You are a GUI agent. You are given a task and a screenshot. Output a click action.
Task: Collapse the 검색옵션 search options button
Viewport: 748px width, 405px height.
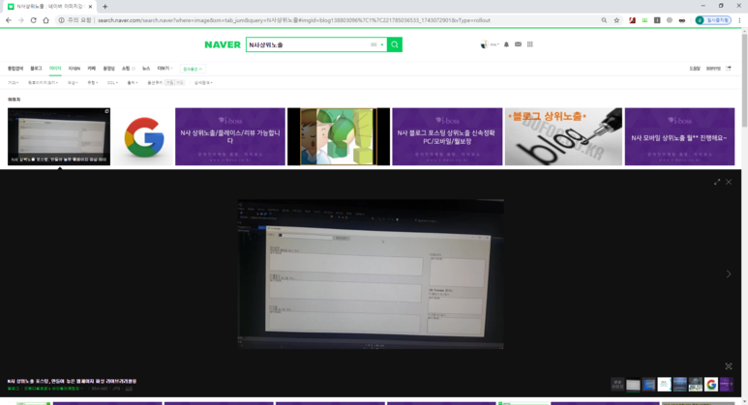193,69
